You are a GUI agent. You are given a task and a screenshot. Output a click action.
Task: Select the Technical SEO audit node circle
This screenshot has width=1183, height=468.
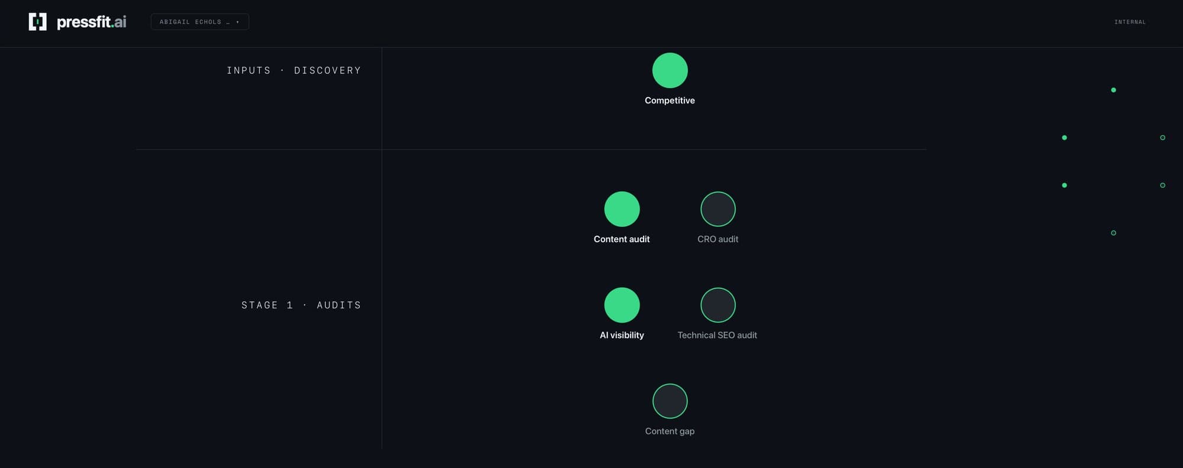(x=718, y=305)
